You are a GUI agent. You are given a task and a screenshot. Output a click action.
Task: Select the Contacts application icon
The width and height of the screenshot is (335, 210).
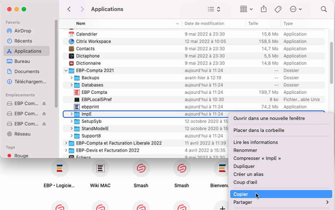(x=71, y=49)
